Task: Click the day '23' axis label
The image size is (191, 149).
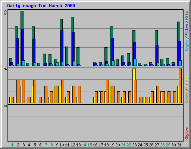Action: (134, 145)
